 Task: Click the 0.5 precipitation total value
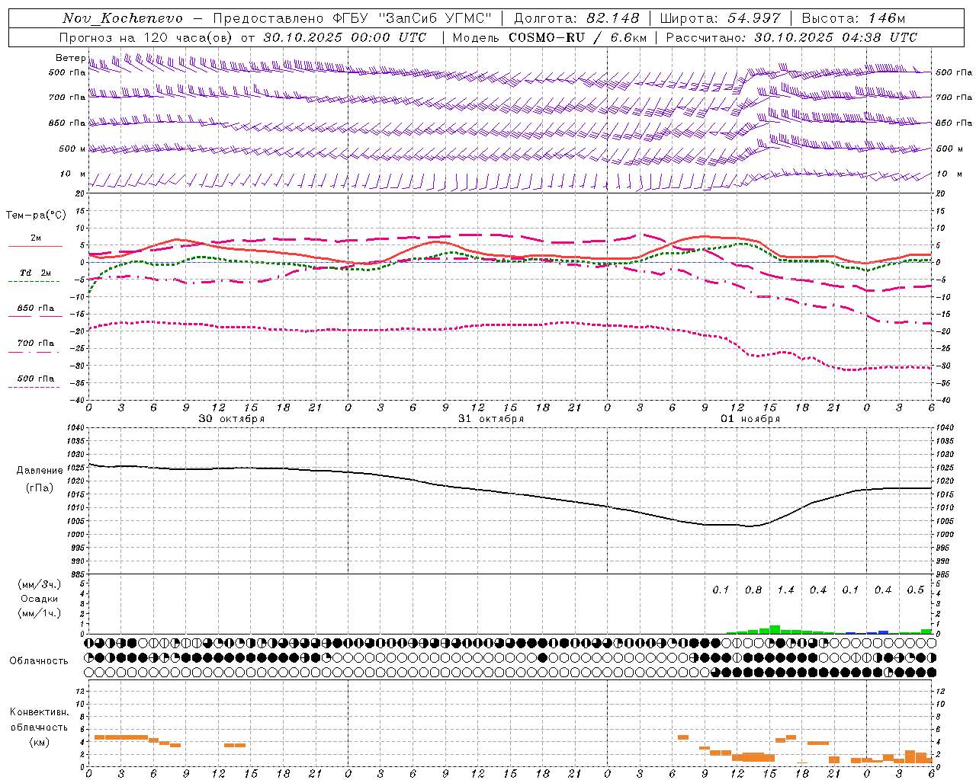[x=915, y=590]
